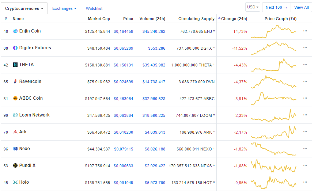Screen dimensions: 314x191
Task: Switch to the Watchlist tab
Action: click(x=94, y=8)
